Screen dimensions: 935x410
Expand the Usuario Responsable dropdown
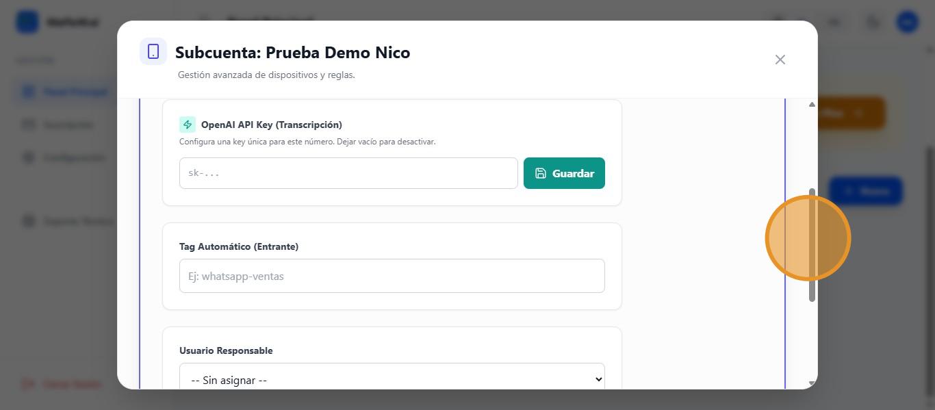click(392, 379)
